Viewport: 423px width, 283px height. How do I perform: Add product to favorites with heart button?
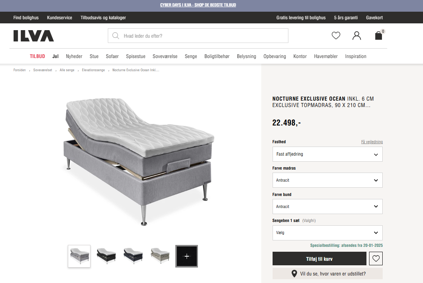click(x=376, y=259)
